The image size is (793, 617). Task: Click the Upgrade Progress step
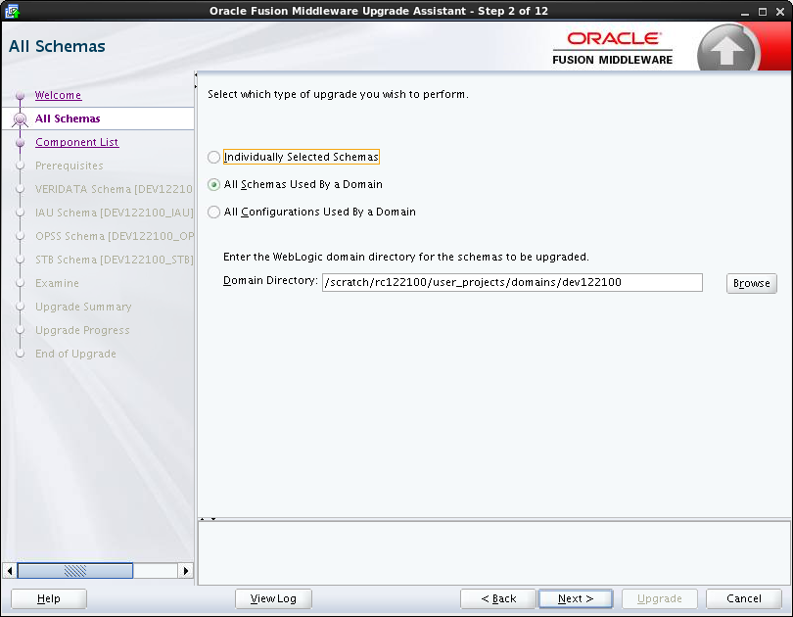point(82,330)
